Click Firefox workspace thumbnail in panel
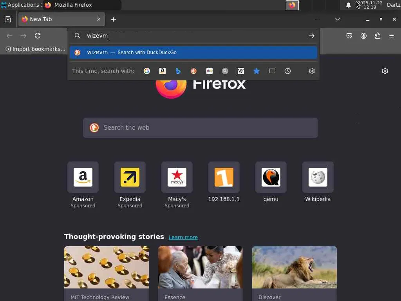This screenshot has height=301, width=401. coord(292,5)
